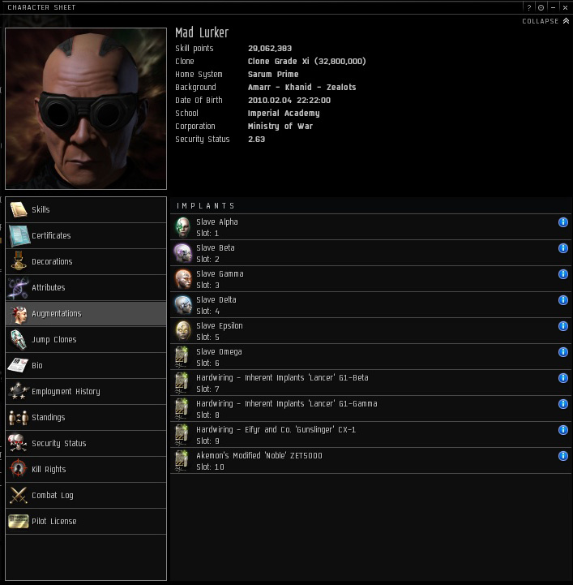Close the Character Sheet window

pyautogui.click(x=565, y=7)
